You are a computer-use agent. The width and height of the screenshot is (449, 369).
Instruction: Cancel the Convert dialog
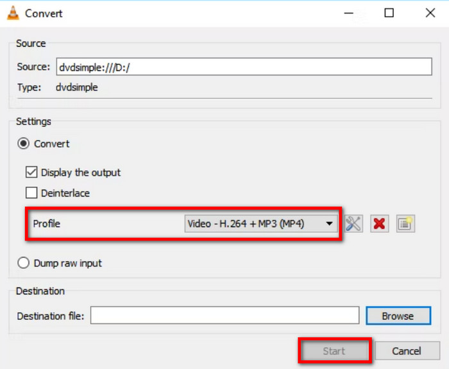point(407,351)
